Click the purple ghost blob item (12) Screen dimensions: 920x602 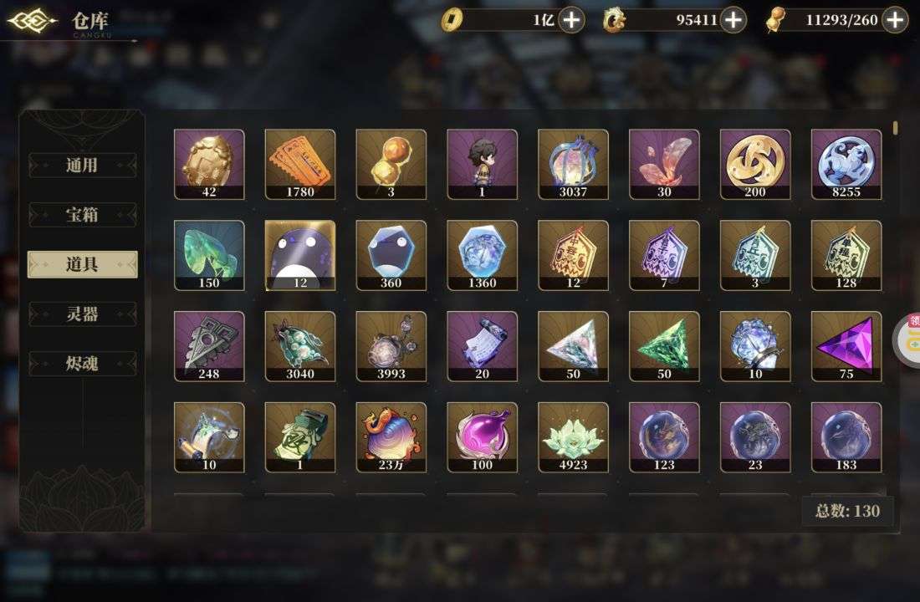[x=299, y=255]
